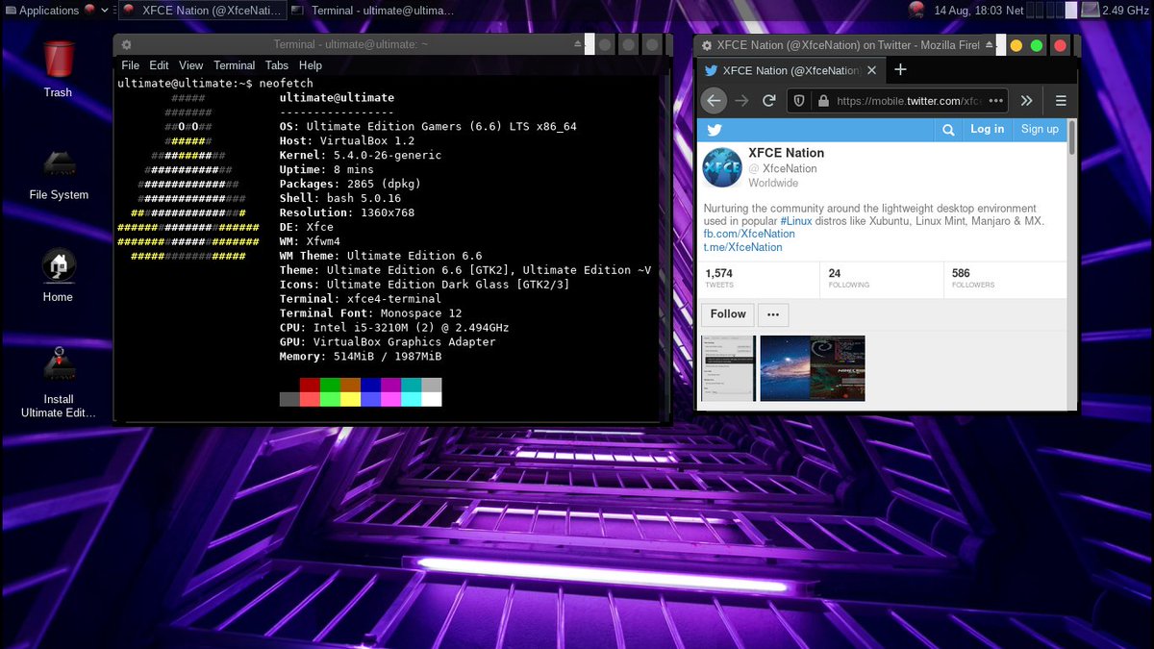
Task: Click the Terminal window gear menu icon
Action: [x=126, y=44]
